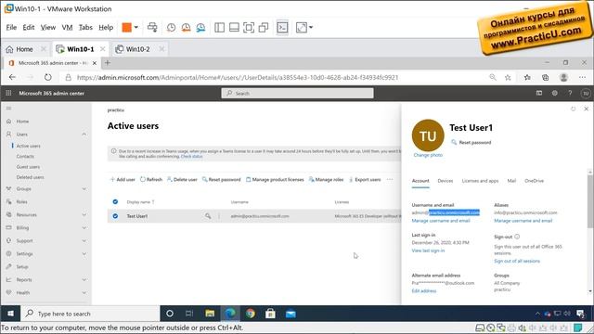
Task: Expand the Groups section chevron
Action: [x=84, y=188]
